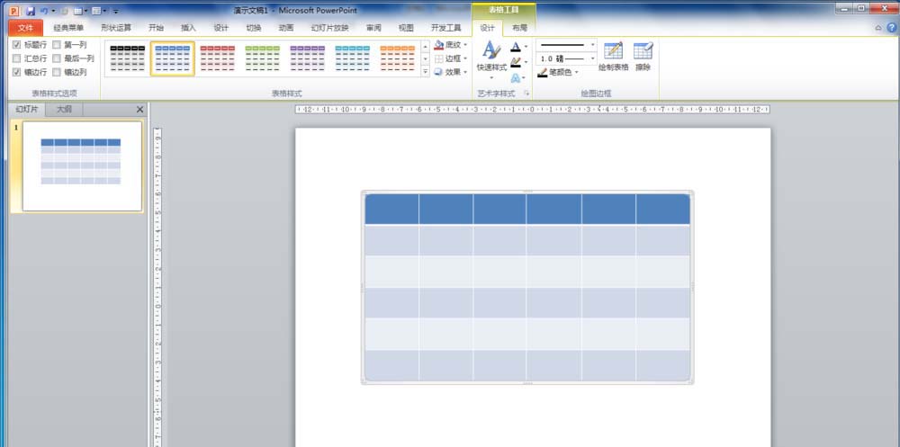Toggle the 镶边行 banded rows checkbox

[16, 72]
